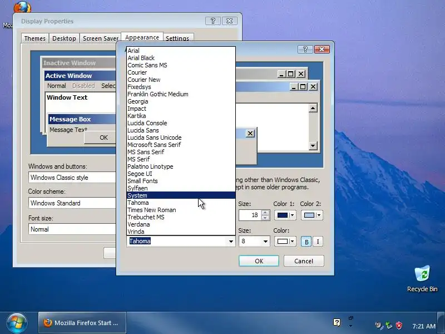Select the Appearance tab

[x=142, y=37]
